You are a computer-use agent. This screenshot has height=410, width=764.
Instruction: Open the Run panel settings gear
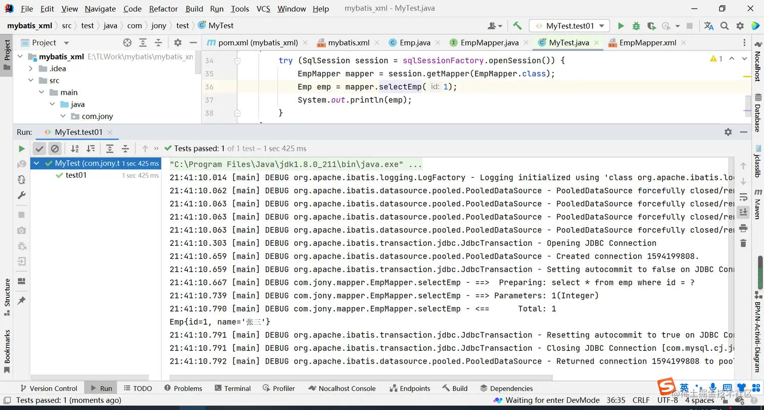[728, 132]
